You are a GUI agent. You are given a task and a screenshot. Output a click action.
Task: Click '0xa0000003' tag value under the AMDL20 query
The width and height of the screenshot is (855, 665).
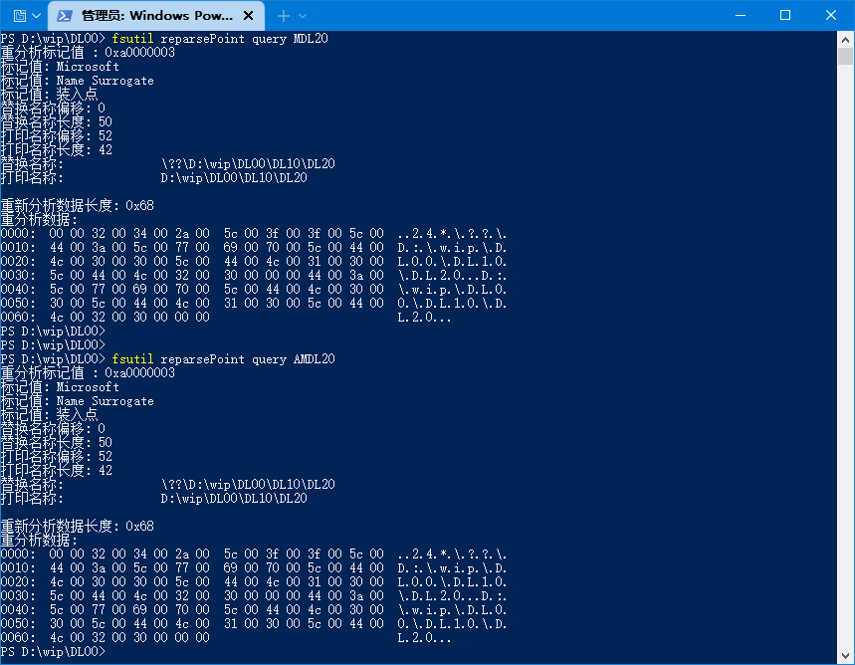139,373
